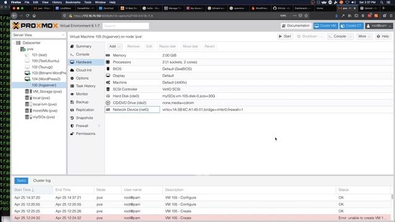The height and width of the screenshot is (222, 395).
Task: Select VM 101 (test)
Action: point(39,55)
